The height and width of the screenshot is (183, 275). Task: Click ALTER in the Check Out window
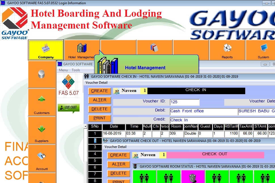tap(119, 164)
